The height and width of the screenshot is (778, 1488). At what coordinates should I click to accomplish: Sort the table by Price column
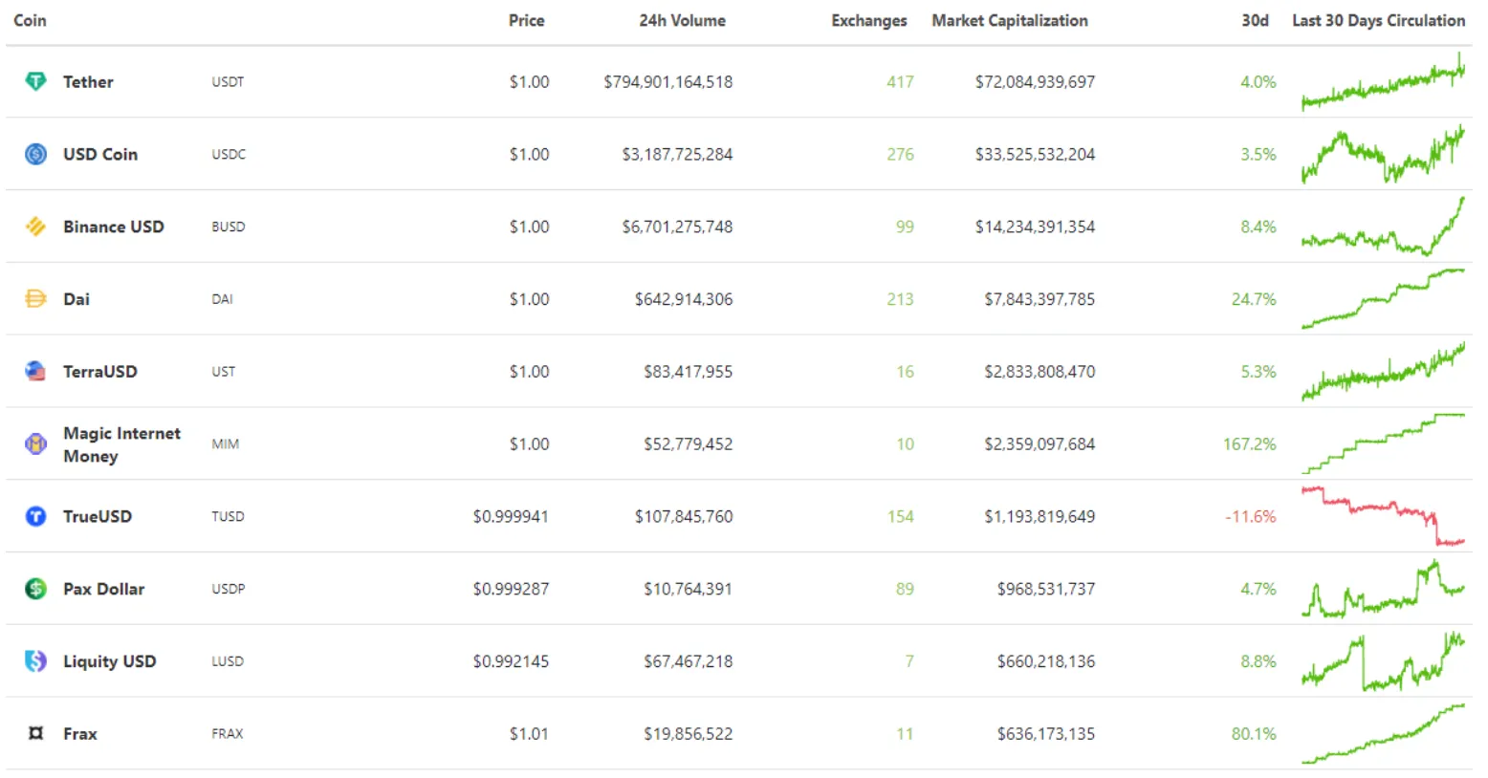(527, 20)
